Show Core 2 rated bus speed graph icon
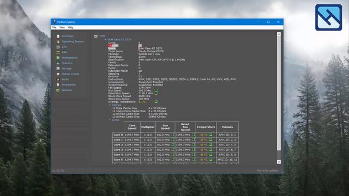 (194, 145)
